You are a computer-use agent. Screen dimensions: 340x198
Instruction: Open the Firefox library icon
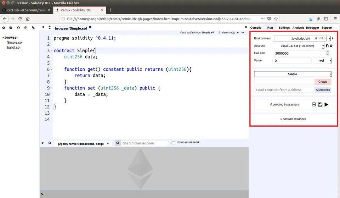click(x=318, y=19)
